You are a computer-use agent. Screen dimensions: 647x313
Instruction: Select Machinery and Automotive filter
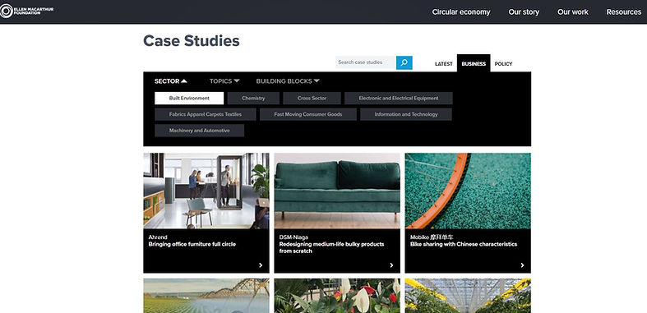pos(199,131)
